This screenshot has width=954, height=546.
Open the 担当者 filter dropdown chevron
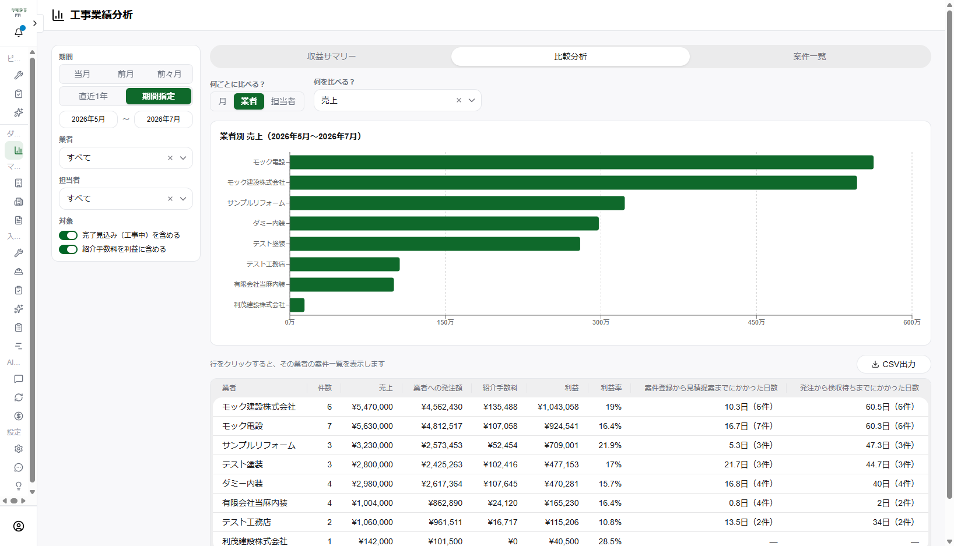(183, 199)
